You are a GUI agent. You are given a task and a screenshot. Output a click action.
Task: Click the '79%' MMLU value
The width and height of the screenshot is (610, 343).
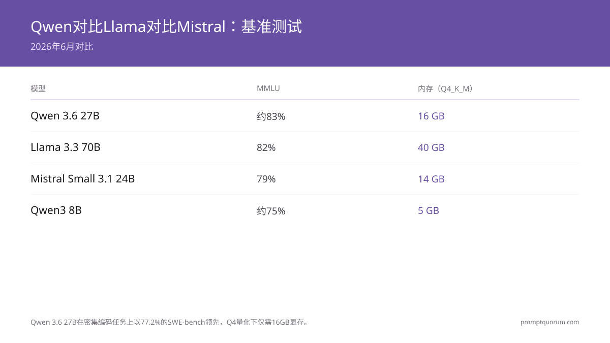(266, 179)
